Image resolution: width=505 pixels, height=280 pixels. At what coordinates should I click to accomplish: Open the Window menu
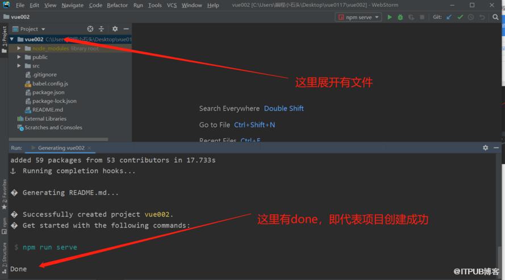[191, 5]
